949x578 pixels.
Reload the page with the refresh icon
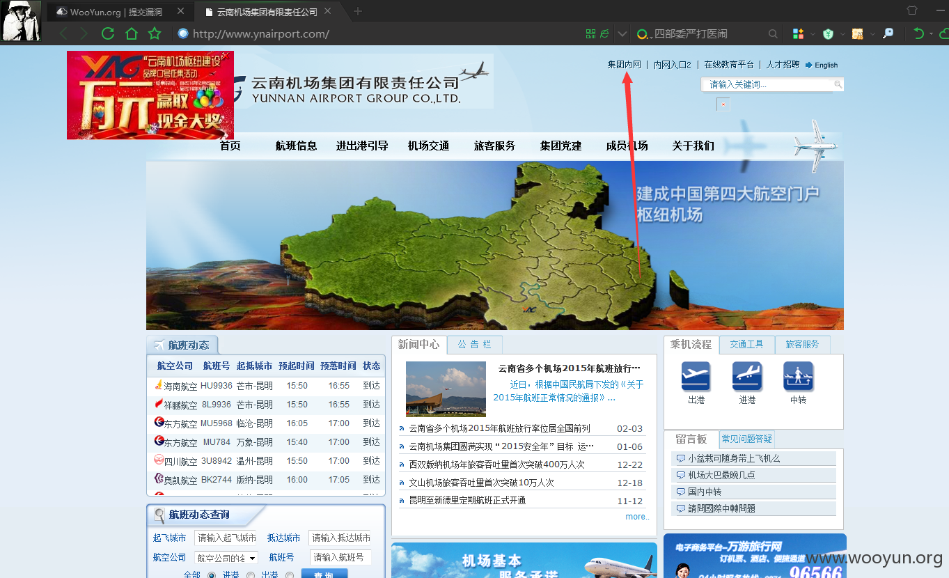[x=108, y=33]
